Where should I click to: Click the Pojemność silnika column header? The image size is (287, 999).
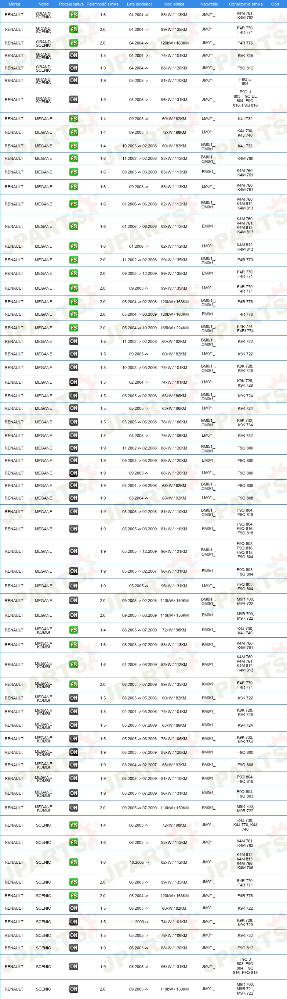tap(103, 4)
